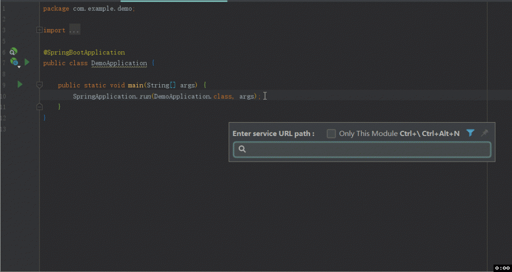
Task: Run the main method via its gutter arrow
Action: pos(20,84)
